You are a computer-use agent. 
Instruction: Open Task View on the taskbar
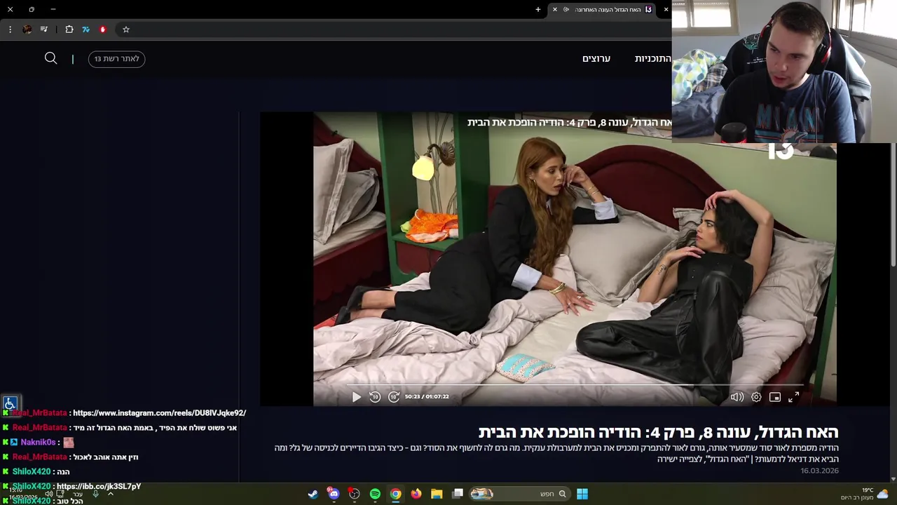click(x=458, y=494)
